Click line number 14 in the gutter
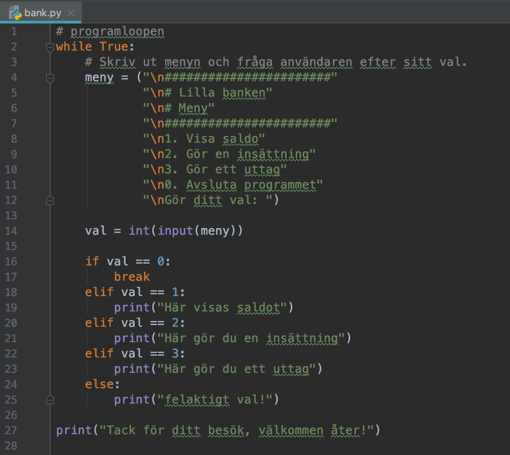Image resolution: width=510 pixels, height=455 pixels. (11, 231)
